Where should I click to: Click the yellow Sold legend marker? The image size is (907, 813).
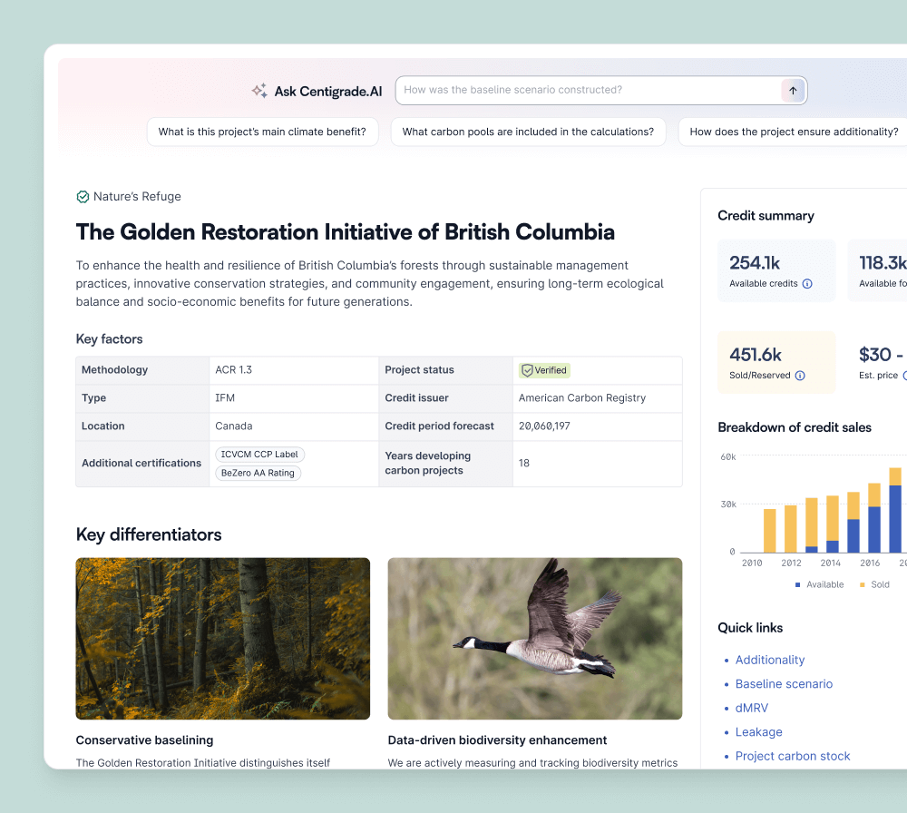pyautogui.click(x=863, y=585)
